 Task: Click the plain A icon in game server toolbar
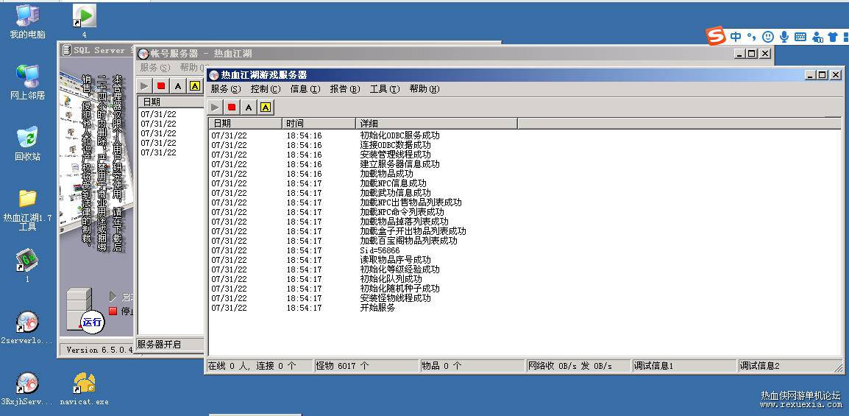tap(249, 107)
